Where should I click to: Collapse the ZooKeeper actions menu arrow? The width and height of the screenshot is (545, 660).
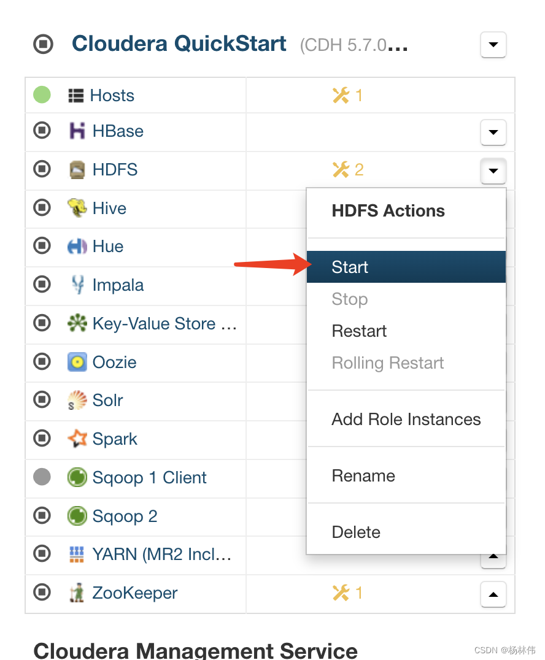493,594
